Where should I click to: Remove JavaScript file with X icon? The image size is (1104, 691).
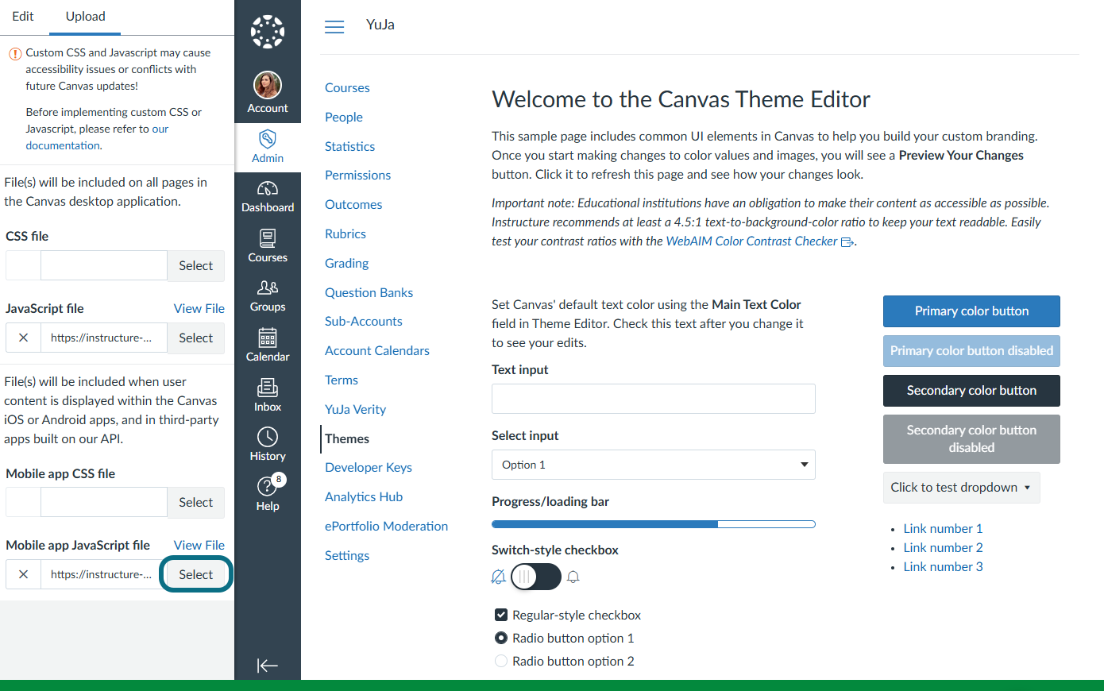[x=24, y=338]
